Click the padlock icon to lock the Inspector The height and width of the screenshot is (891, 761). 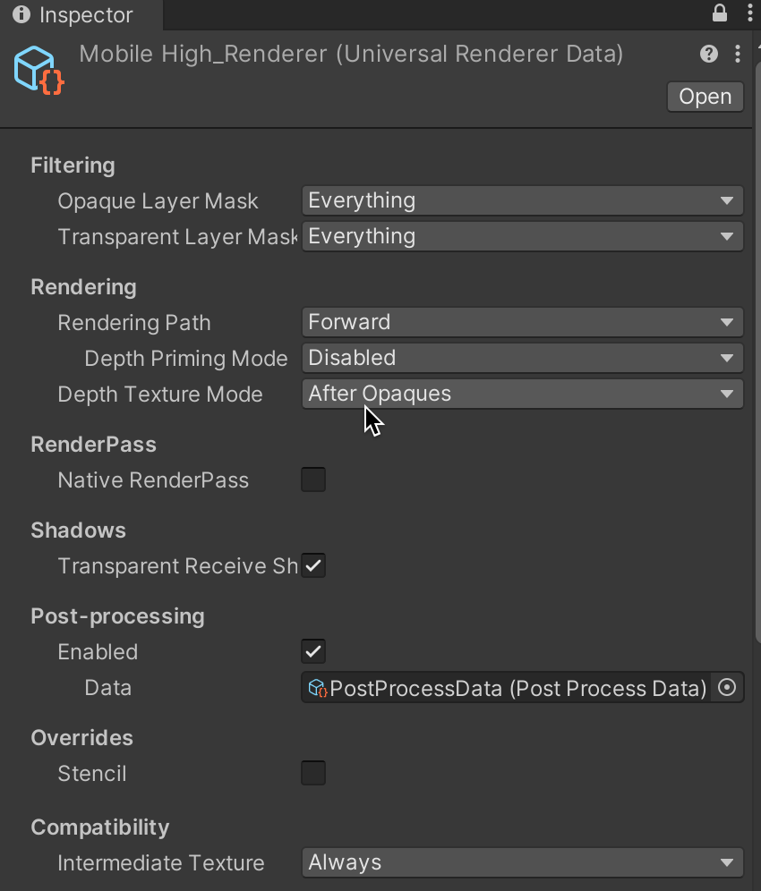point(722,13)
